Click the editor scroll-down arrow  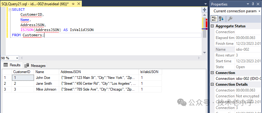(204, 53)
